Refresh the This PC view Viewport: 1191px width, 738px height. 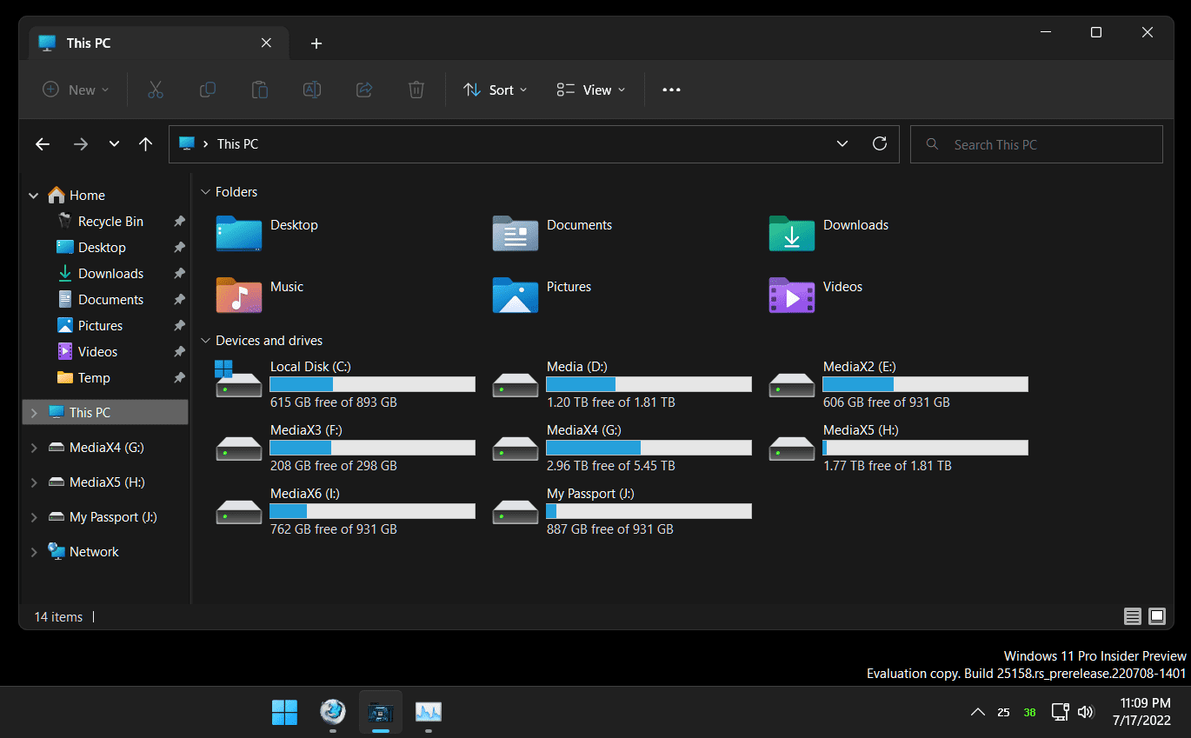[880, 143]
